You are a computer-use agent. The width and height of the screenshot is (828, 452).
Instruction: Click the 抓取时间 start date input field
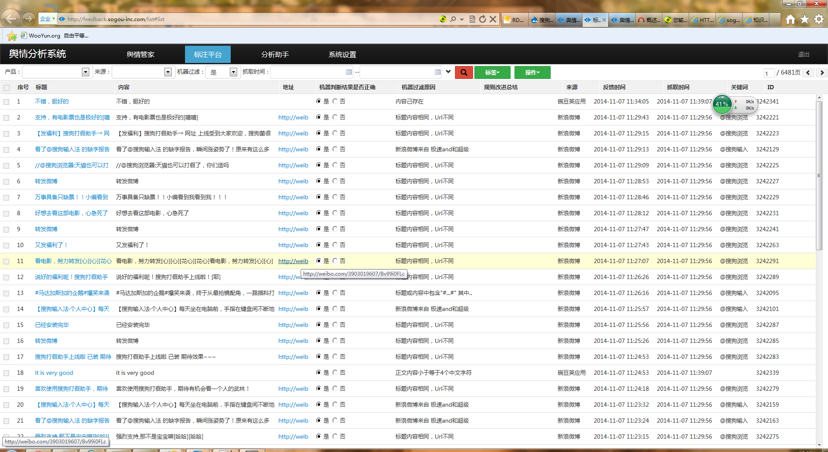tap(312, 72)
